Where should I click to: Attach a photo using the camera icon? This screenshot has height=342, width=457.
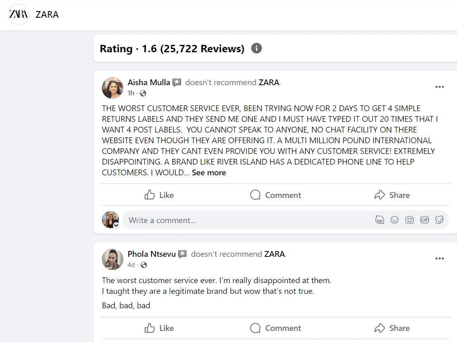pos(409,220)
